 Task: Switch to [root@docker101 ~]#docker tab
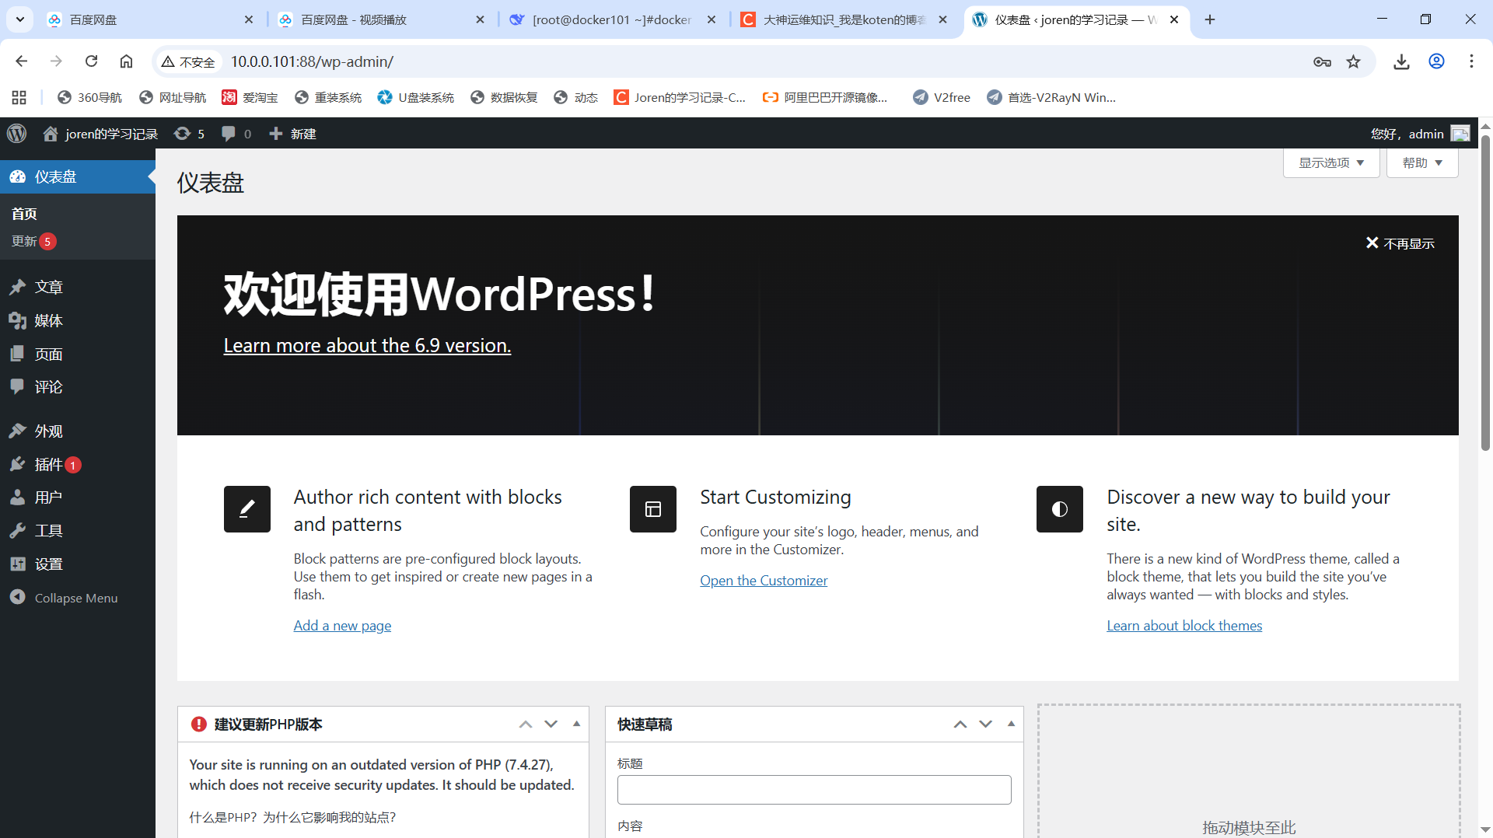tap(612, 19)
